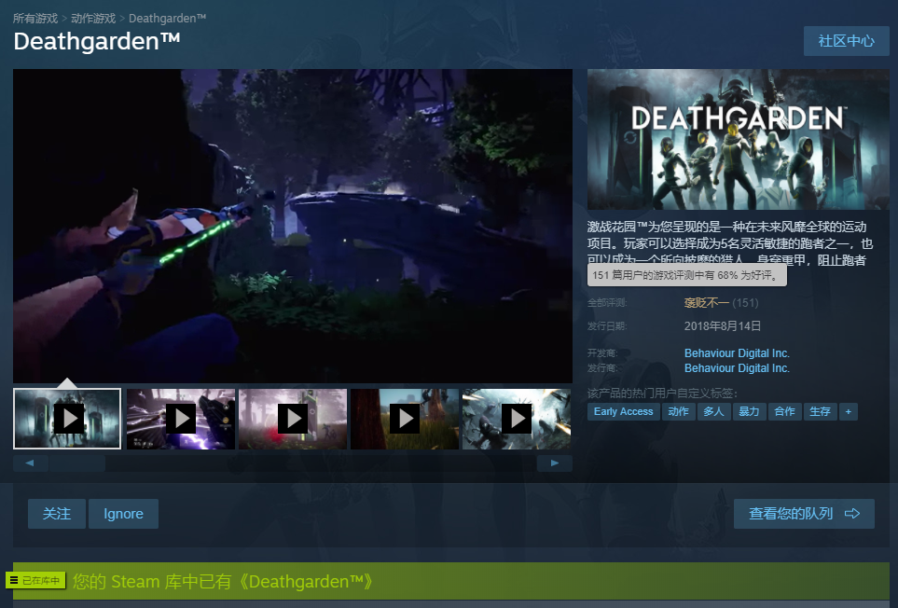Click the Deathgarden header capsule image
This screenshot has height=608, width=898.
739,139
